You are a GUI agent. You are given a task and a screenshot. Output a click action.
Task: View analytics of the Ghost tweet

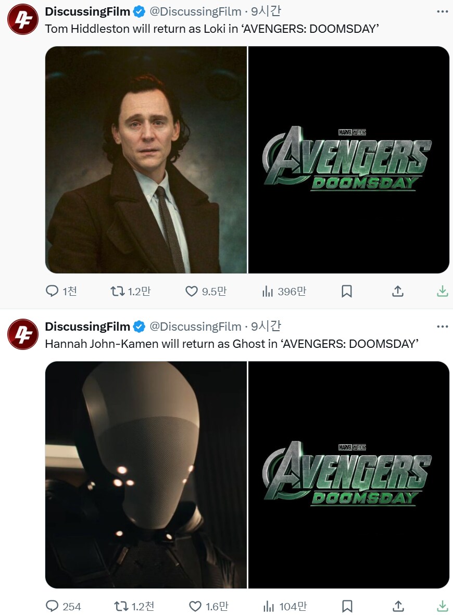pyautogui.click(x=269, y=606)
